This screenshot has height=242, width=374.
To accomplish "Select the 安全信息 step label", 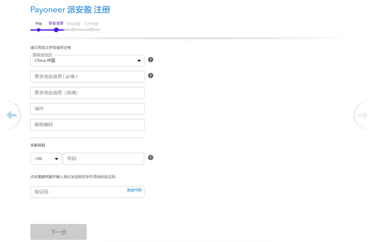I will (x=74, y=24).
